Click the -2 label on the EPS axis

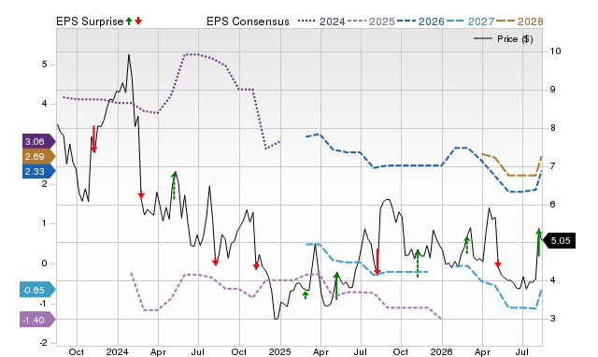click(44, 343)
